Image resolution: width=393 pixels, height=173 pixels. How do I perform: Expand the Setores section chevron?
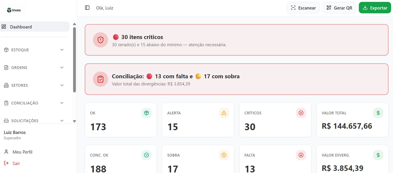[x=62, y=85]
